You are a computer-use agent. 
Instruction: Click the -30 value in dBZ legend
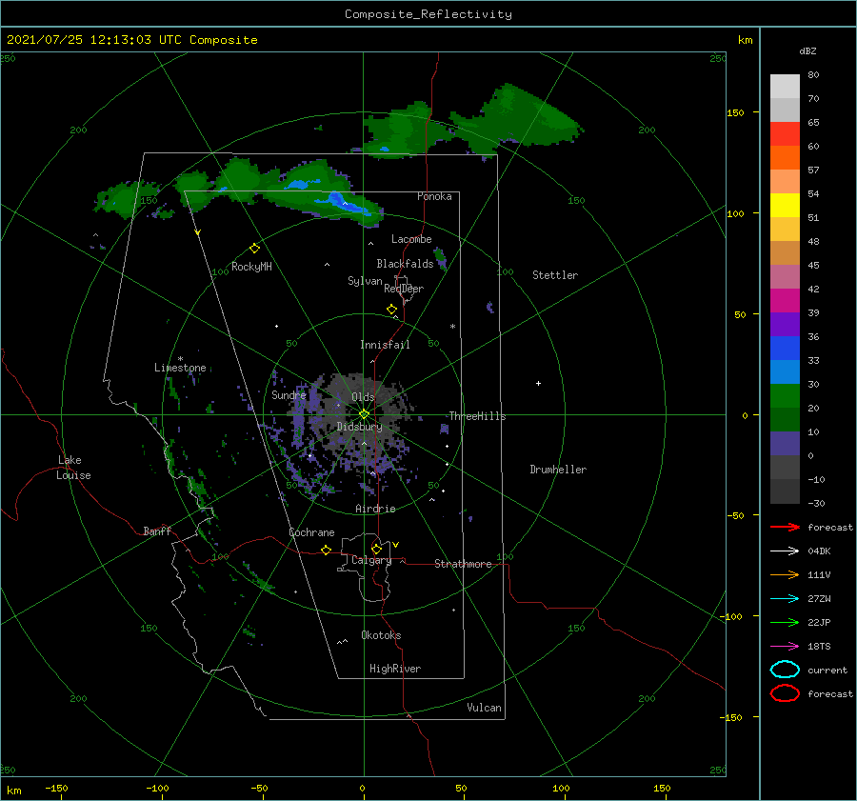point(817,503)
